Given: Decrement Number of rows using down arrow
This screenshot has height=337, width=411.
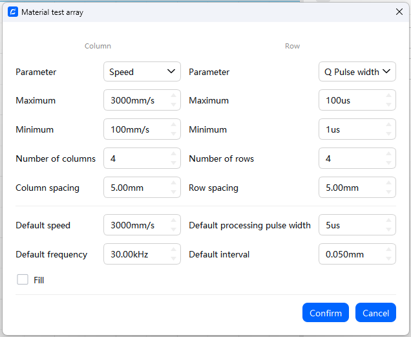Looking at the screenshot, I should (x=388, y=162).
